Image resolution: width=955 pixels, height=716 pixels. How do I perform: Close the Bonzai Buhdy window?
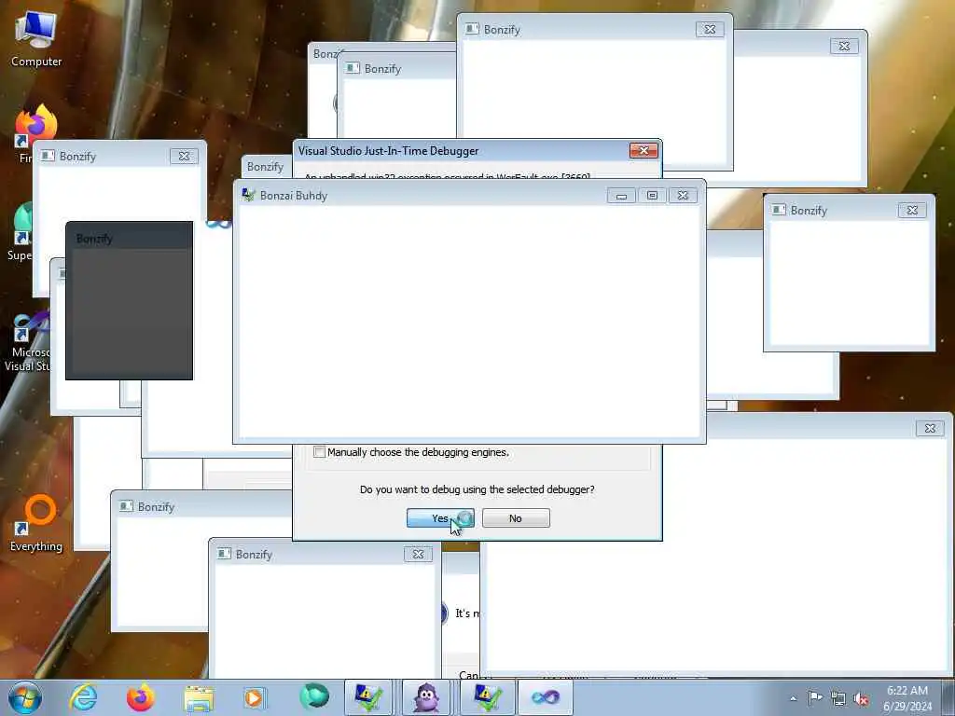point(683,196)
